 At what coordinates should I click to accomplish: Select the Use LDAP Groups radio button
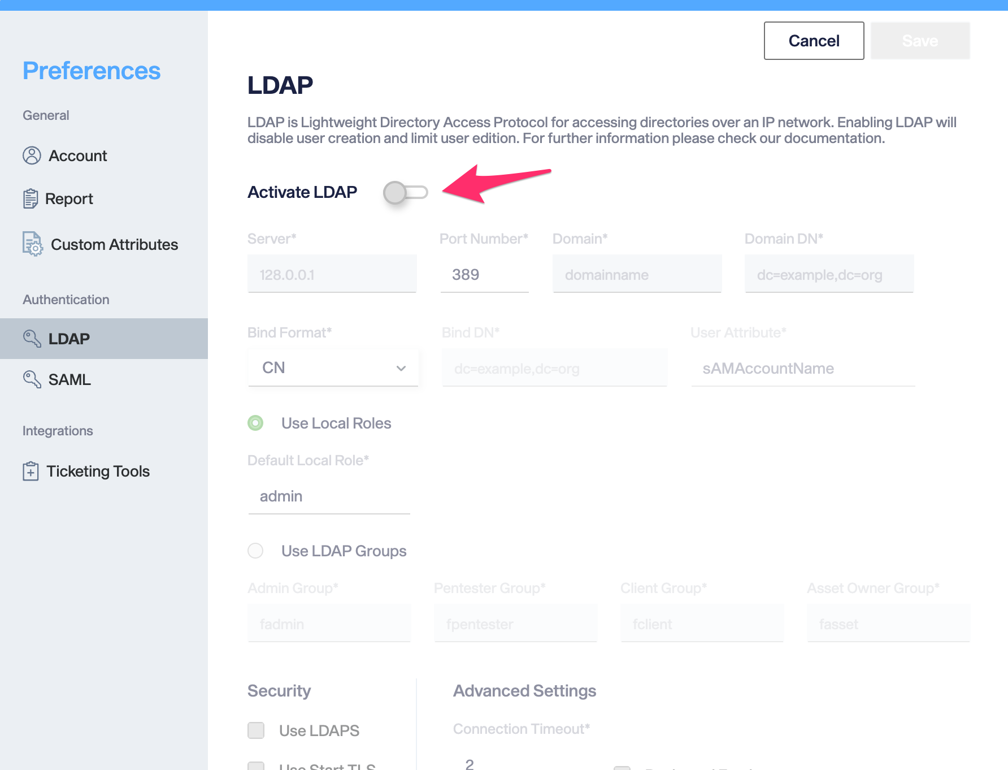[x=255, y=551]
